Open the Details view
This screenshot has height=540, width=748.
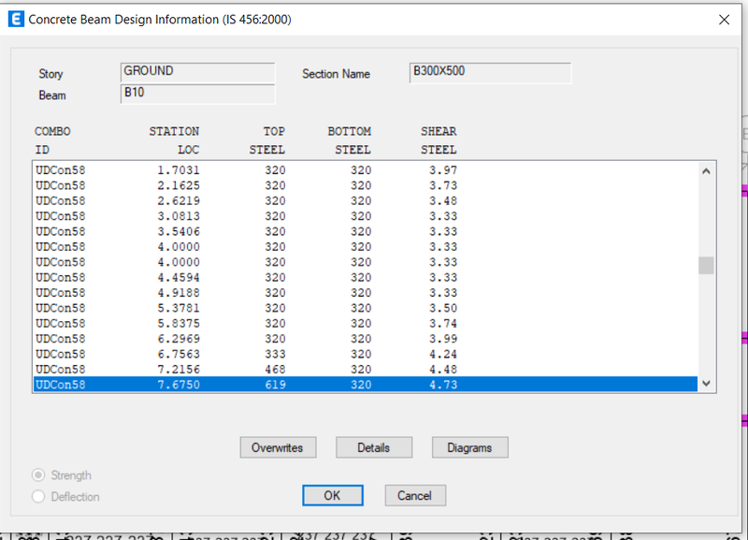374,447
